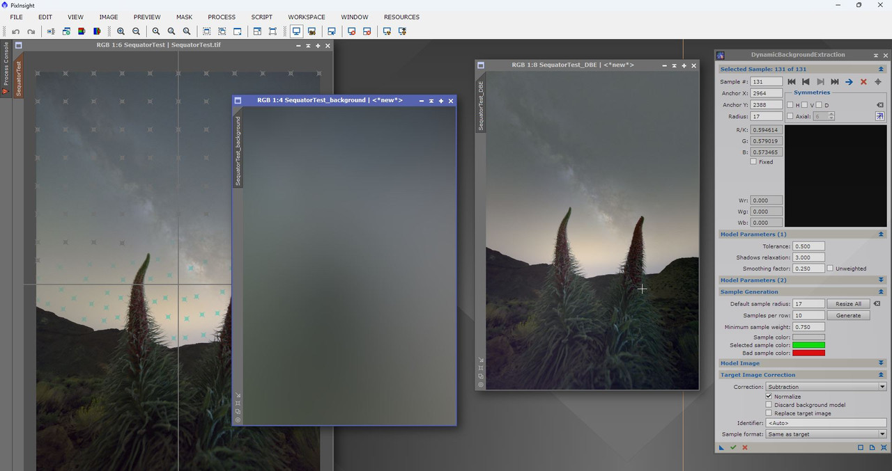The width and height of the screenshot is (892, 471).
Task: Click the Identifier <Auto> field
Action: pos(826,423)
